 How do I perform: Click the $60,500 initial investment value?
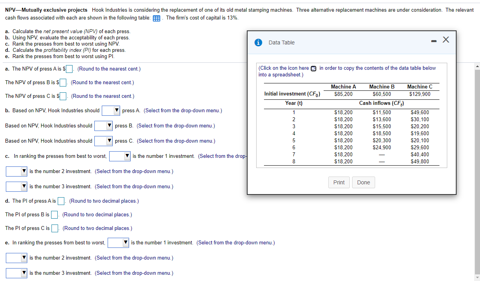(382, 94)
